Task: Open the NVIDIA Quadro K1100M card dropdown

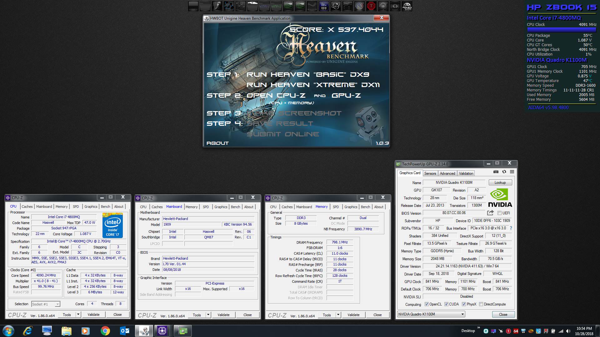Action: tap(431, 314)
